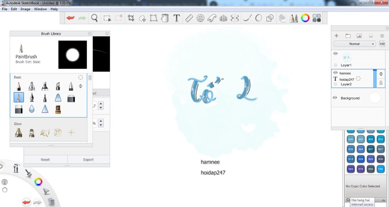Open Basic brush set reorder arrows
This screenshot has width=389, height=207.
pos(81,86)
